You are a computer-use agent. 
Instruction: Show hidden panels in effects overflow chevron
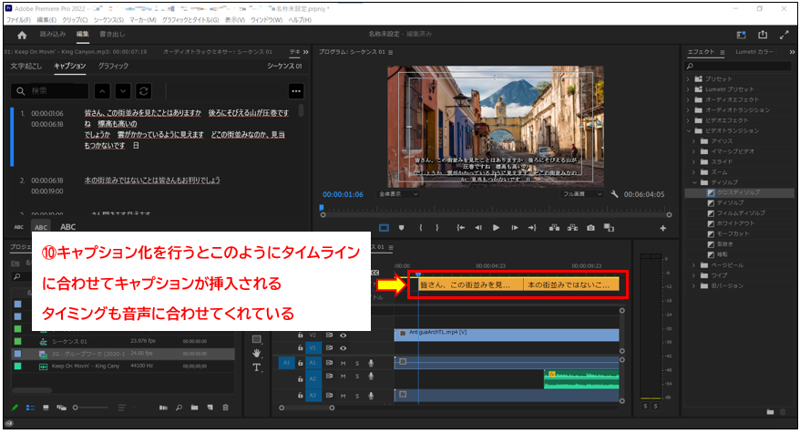pos(792,52)
